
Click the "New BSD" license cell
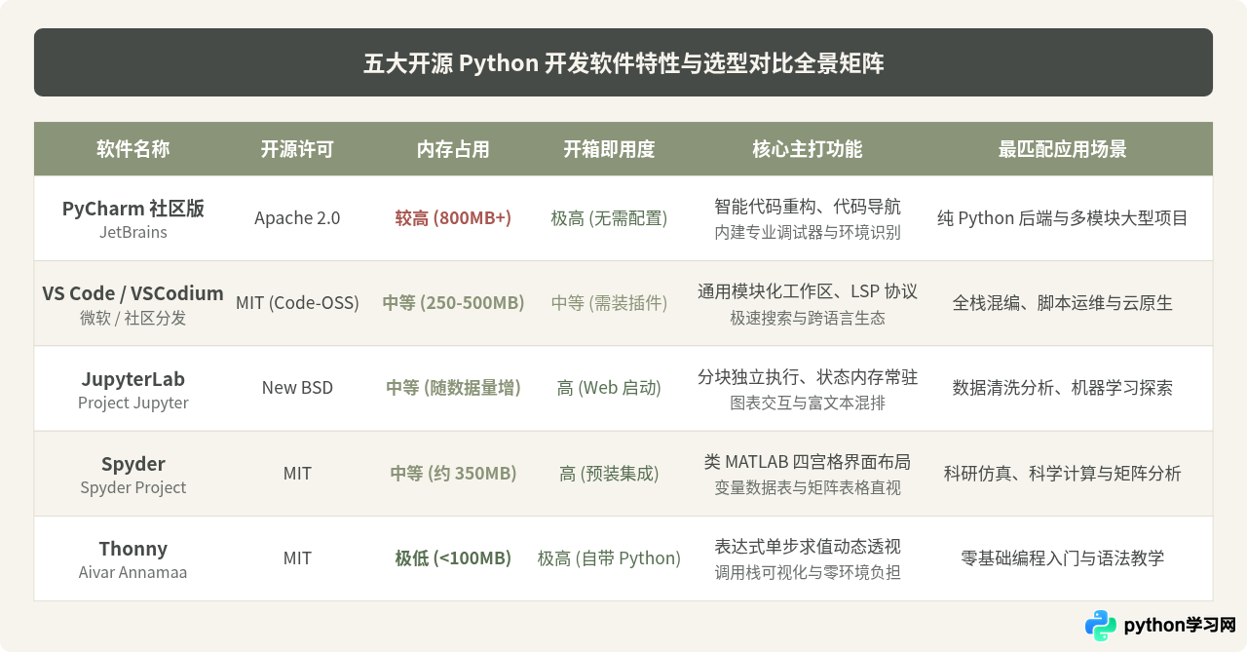click(x=297, y=388)
